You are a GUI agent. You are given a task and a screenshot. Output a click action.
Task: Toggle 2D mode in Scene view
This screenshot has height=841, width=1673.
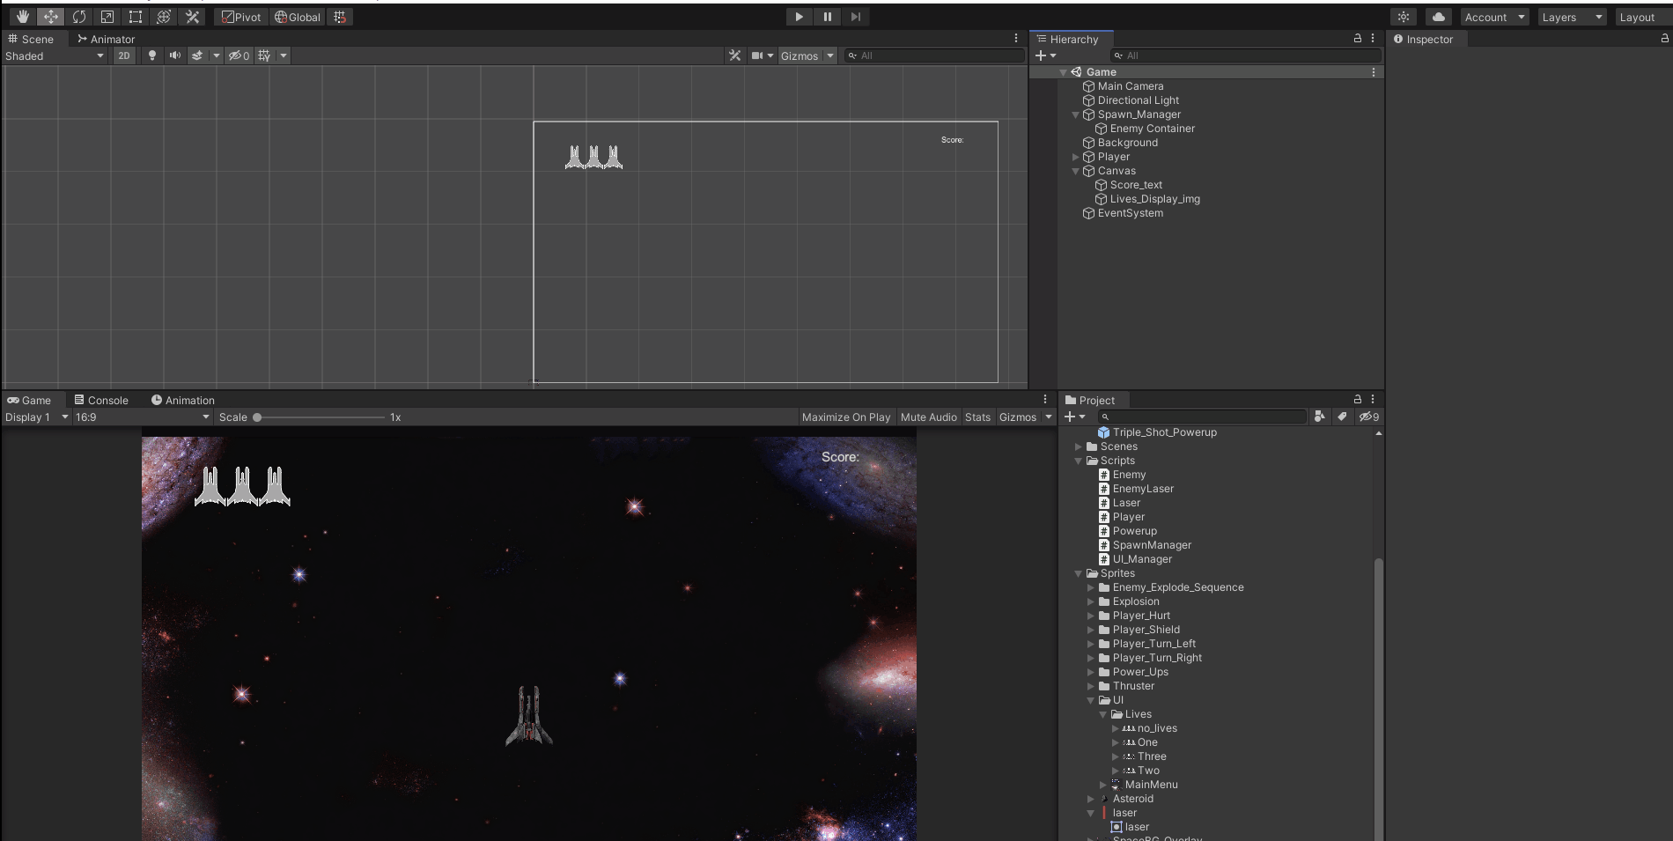(x=124, y=55)
